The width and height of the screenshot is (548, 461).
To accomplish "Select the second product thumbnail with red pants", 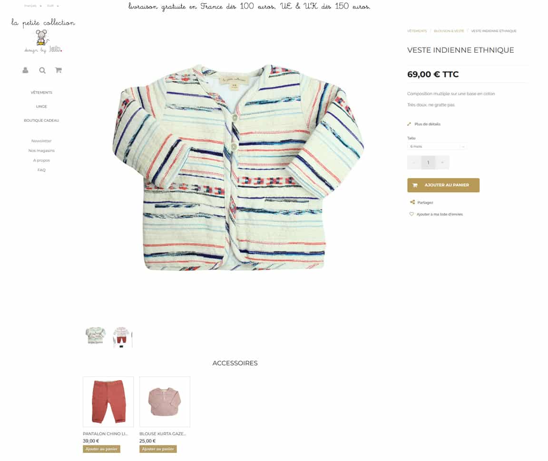I will coord(122,336).
